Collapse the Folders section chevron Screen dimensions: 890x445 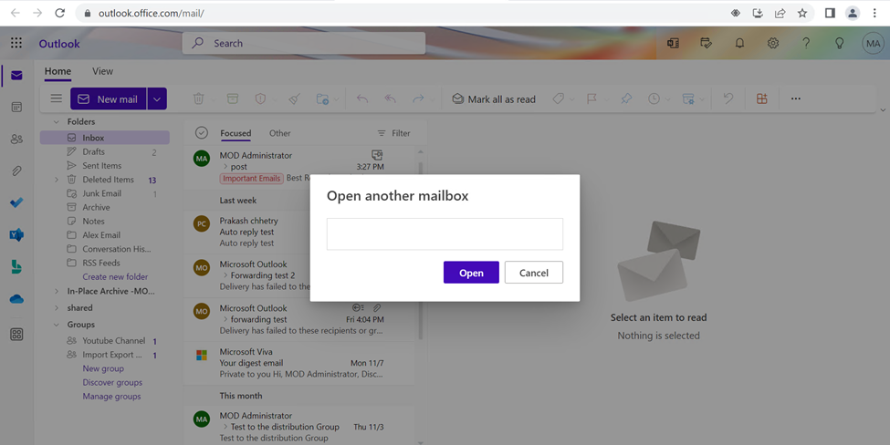[x=57, y=122]
